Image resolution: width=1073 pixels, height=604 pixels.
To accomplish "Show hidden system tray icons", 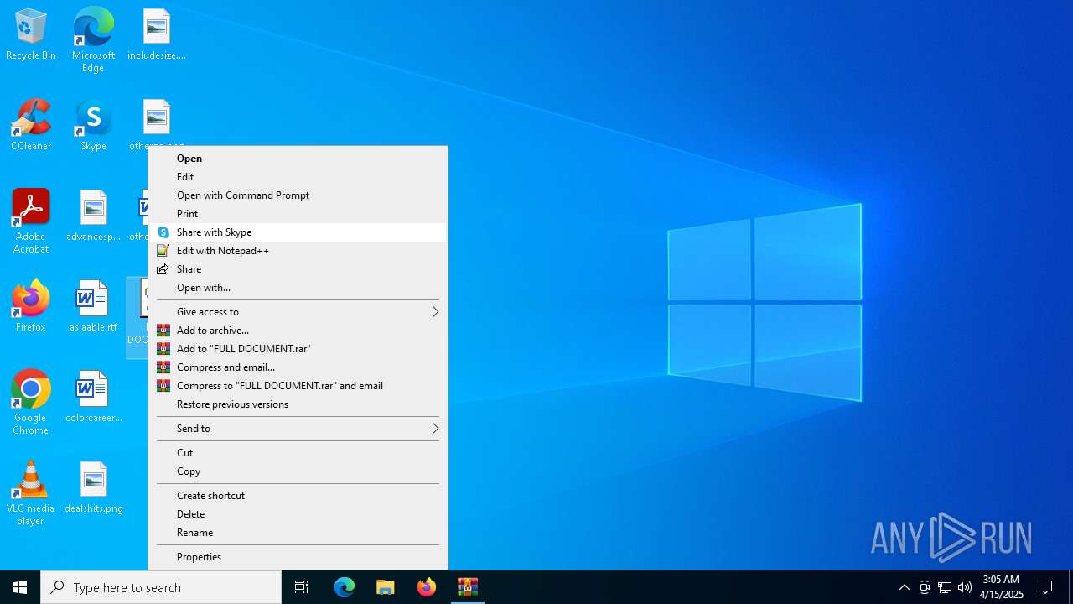I will click(904, 587).
